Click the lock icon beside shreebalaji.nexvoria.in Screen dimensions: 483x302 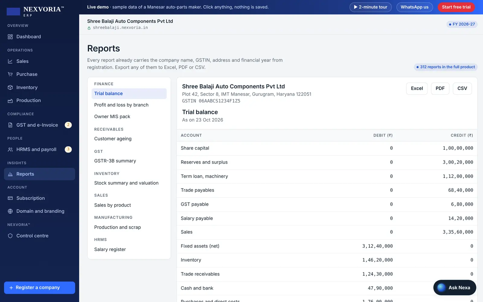tap(89, 28)
